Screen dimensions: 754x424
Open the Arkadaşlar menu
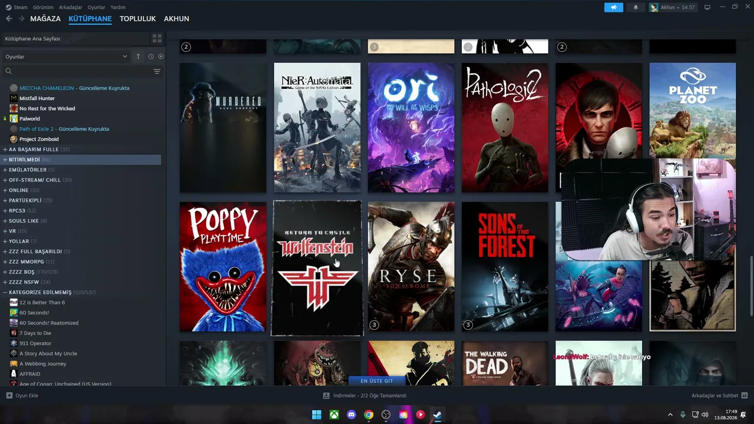pyautogui.click(x=71, y=7)
